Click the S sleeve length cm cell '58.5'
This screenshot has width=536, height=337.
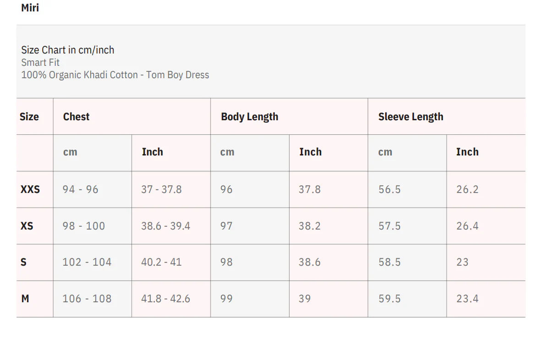pos(389,262)
